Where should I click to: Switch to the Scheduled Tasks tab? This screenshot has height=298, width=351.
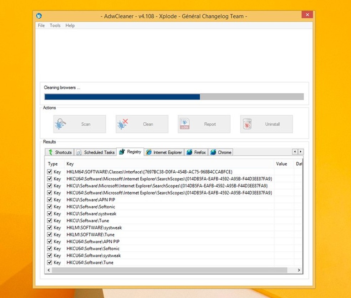tap(95, 152)
